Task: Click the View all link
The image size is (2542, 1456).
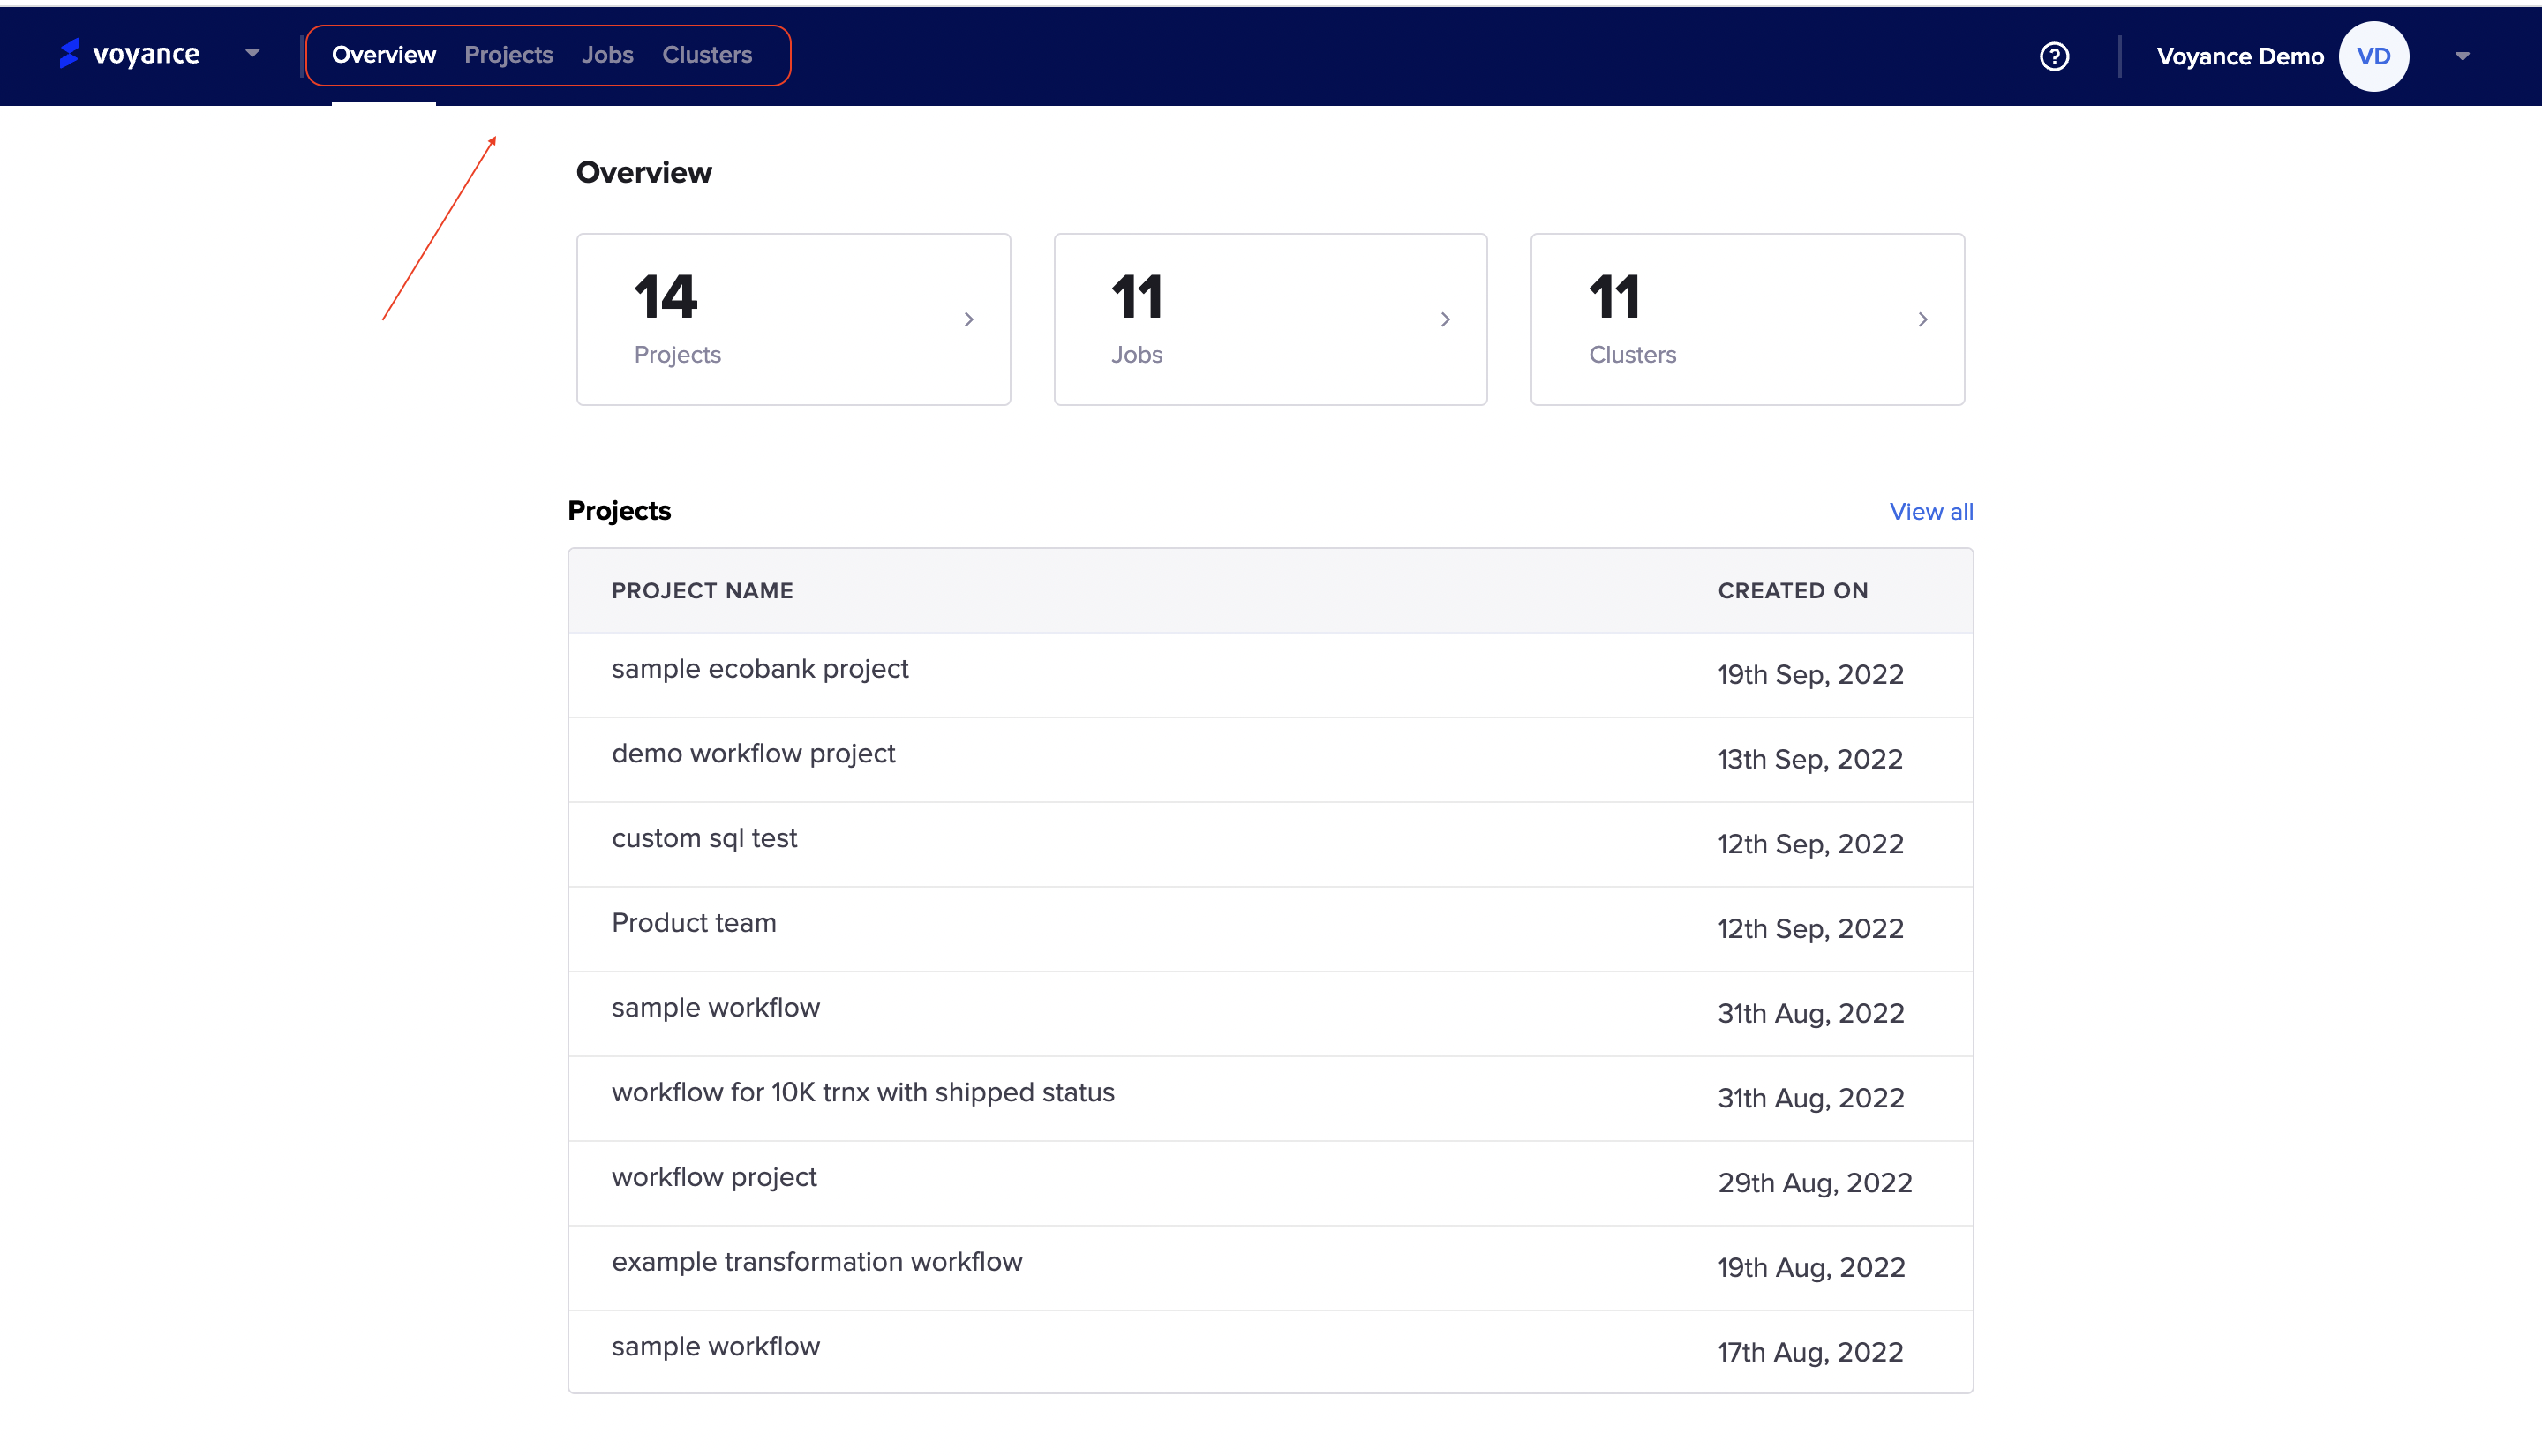Action: coord(1930,512)
